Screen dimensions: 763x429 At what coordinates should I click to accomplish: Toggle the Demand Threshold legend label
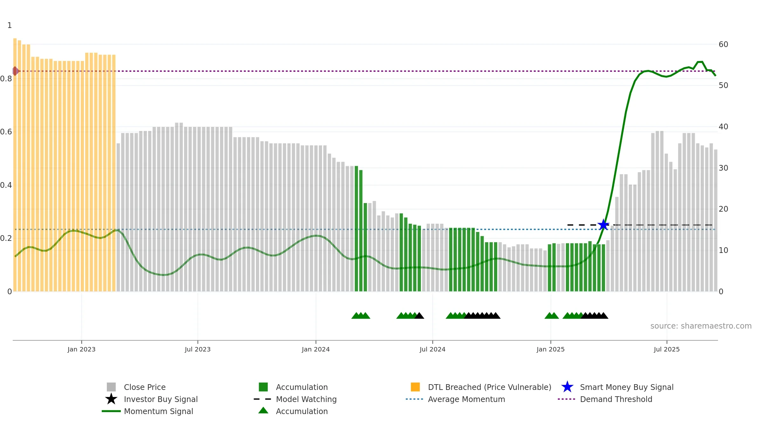(616, 399)
